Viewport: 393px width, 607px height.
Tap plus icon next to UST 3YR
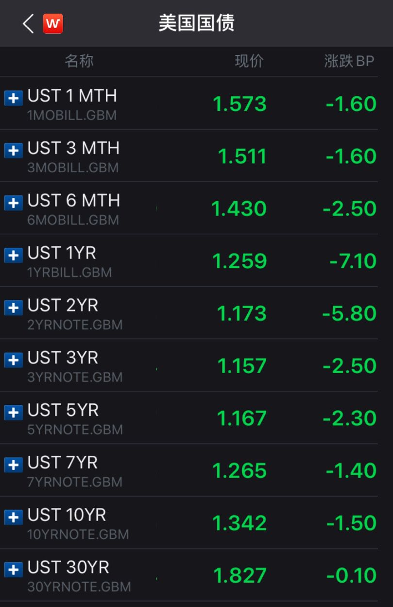click(x=13, y=360)
